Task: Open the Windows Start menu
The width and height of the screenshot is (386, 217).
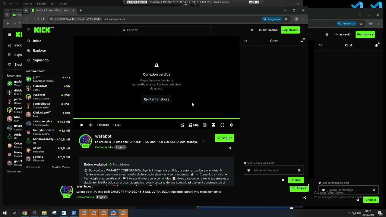Action: (5, 213)
